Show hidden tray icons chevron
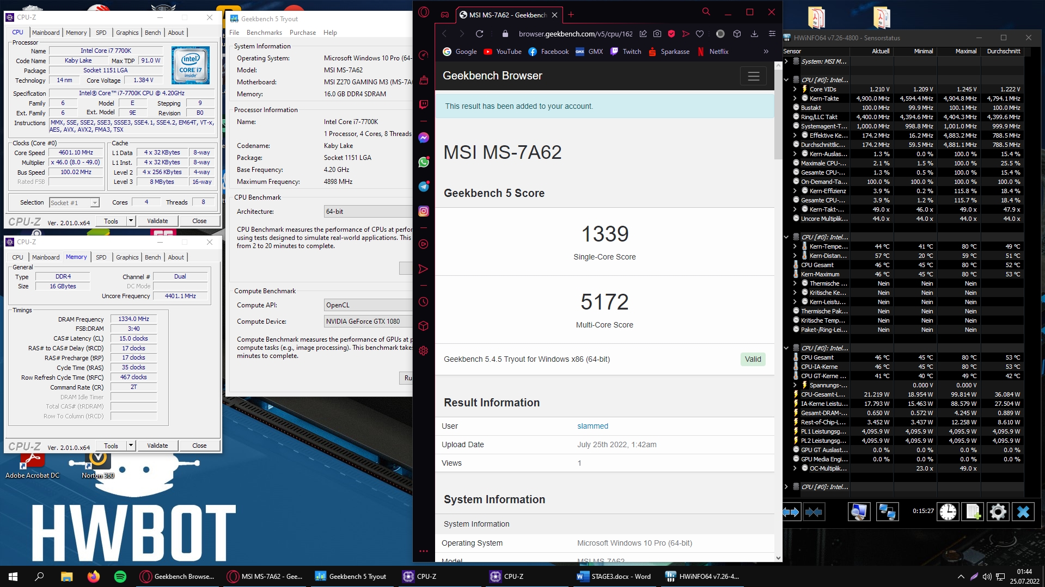Image resolution: width=1045 pixels, height=587 pixels. click(961, 576)
